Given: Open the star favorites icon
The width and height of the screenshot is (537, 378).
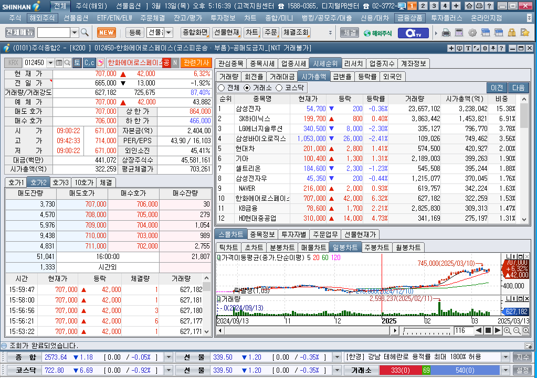Looking at the screenshot, I should point(525,33).
